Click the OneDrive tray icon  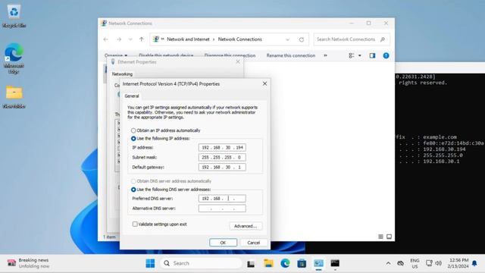tap(400, 263)
